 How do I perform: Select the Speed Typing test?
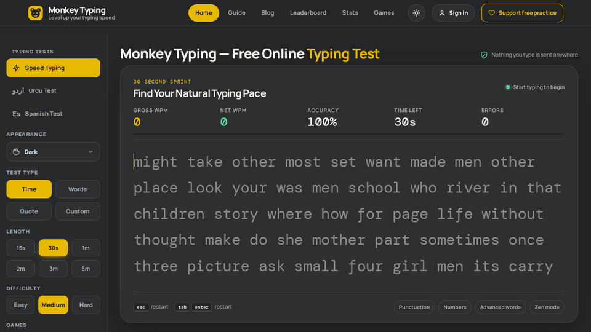pos(53,68)
